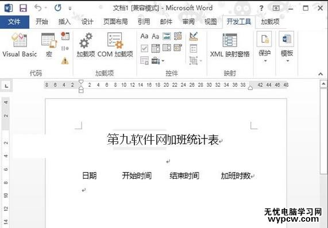Screen dimensions: 328x228
Task: Click right indent marker on ruler
Action: (250, 88)
